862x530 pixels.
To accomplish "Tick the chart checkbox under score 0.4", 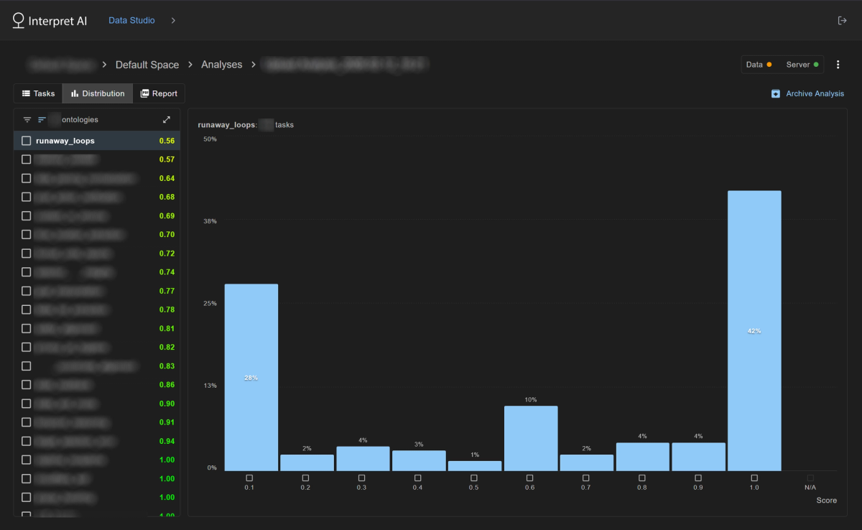I will (417, 478).
